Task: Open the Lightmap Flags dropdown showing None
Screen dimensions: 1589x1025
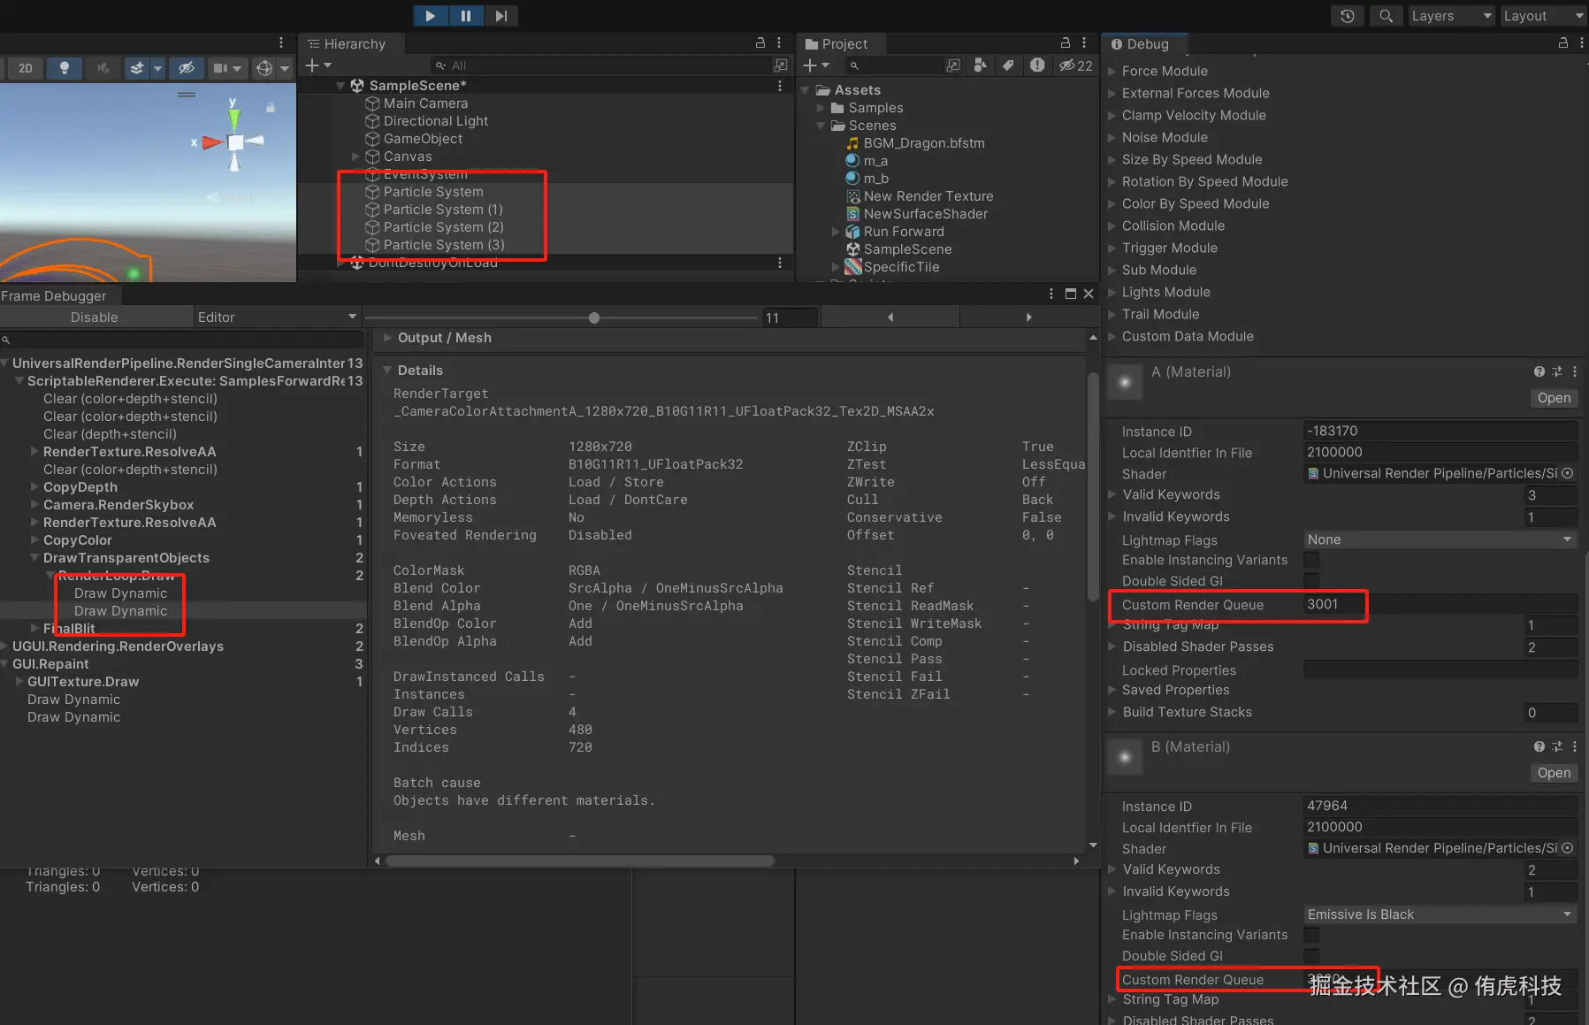Action: pos(1440,539)
